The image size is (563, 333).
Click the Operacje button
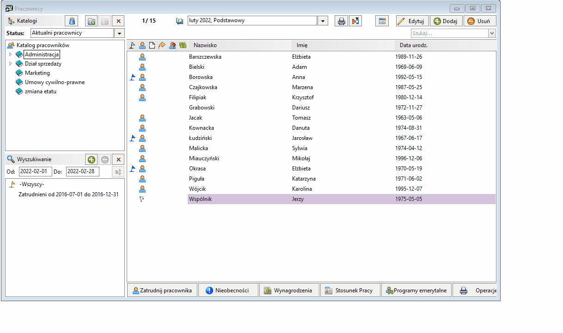tap(475, 291)
